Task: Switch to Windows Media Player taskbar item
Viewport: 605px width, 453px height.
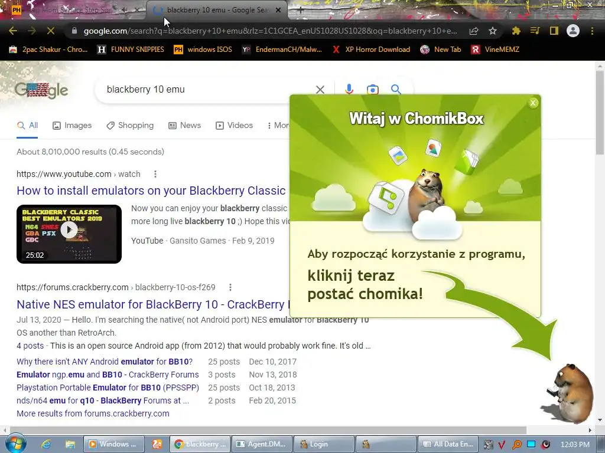Action: tap(114, 444)
